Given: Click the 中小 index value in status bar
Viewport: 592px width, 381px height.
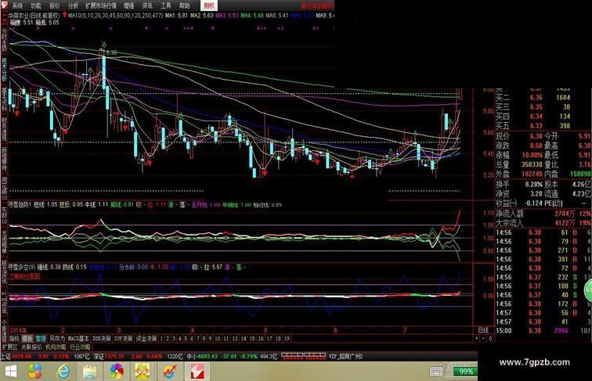Looking at the screenshot, I should point(207,356).
